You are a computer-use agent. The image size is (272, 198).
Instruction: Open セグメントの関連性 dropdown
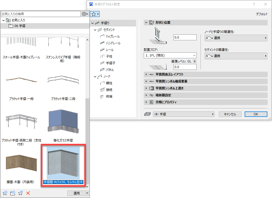(236, 56)
